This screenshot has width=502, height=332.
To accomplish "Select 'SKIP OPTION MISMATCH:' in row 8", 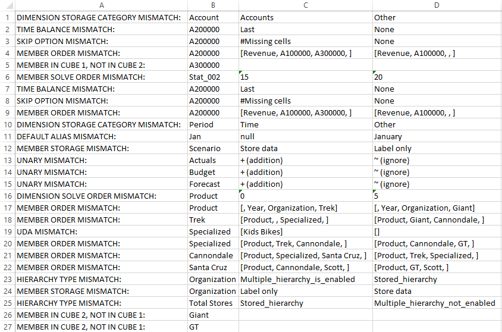I will coord(101,101).
